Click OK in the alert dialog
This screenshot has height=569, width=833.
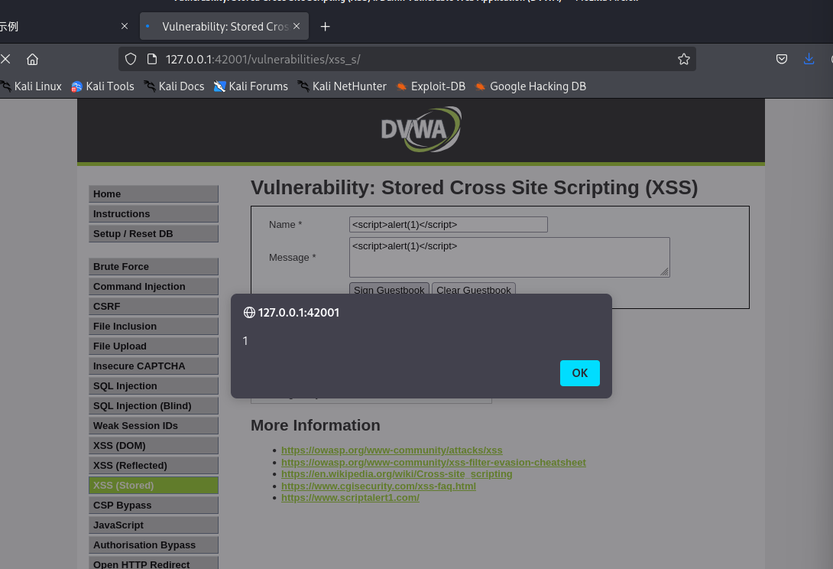[579, 373]
